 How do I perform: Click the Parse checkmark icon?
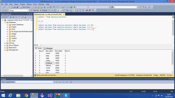(52, 10)
